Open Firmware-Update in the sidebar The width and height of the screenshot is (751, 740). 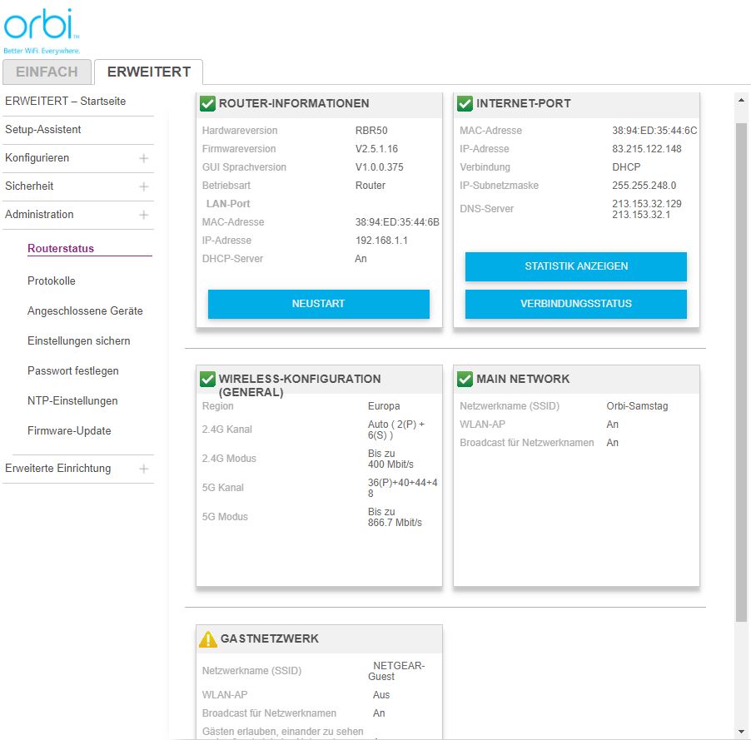(69, 431)
